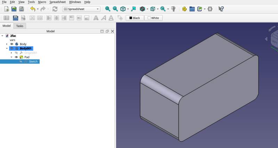The image size is (278, 148).
Task: Open the View menu
Action: [21, 2]
